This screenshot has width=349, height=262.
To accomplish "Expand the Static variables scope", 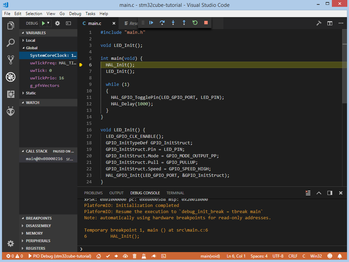I will coord(48,93).
